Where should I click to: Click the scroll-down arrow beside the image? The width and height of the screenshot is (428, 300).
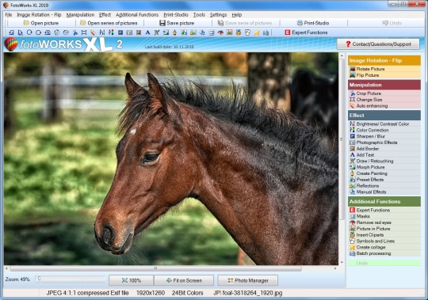(x=342, y=263)
